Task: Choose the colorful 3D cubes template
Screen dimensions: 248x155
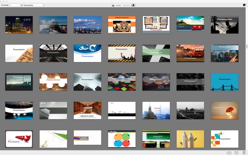Action: (x=122, y=82)
